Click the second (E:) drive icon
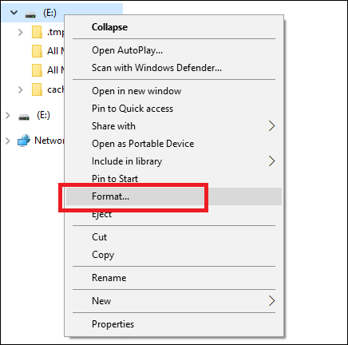 (24, 117)
